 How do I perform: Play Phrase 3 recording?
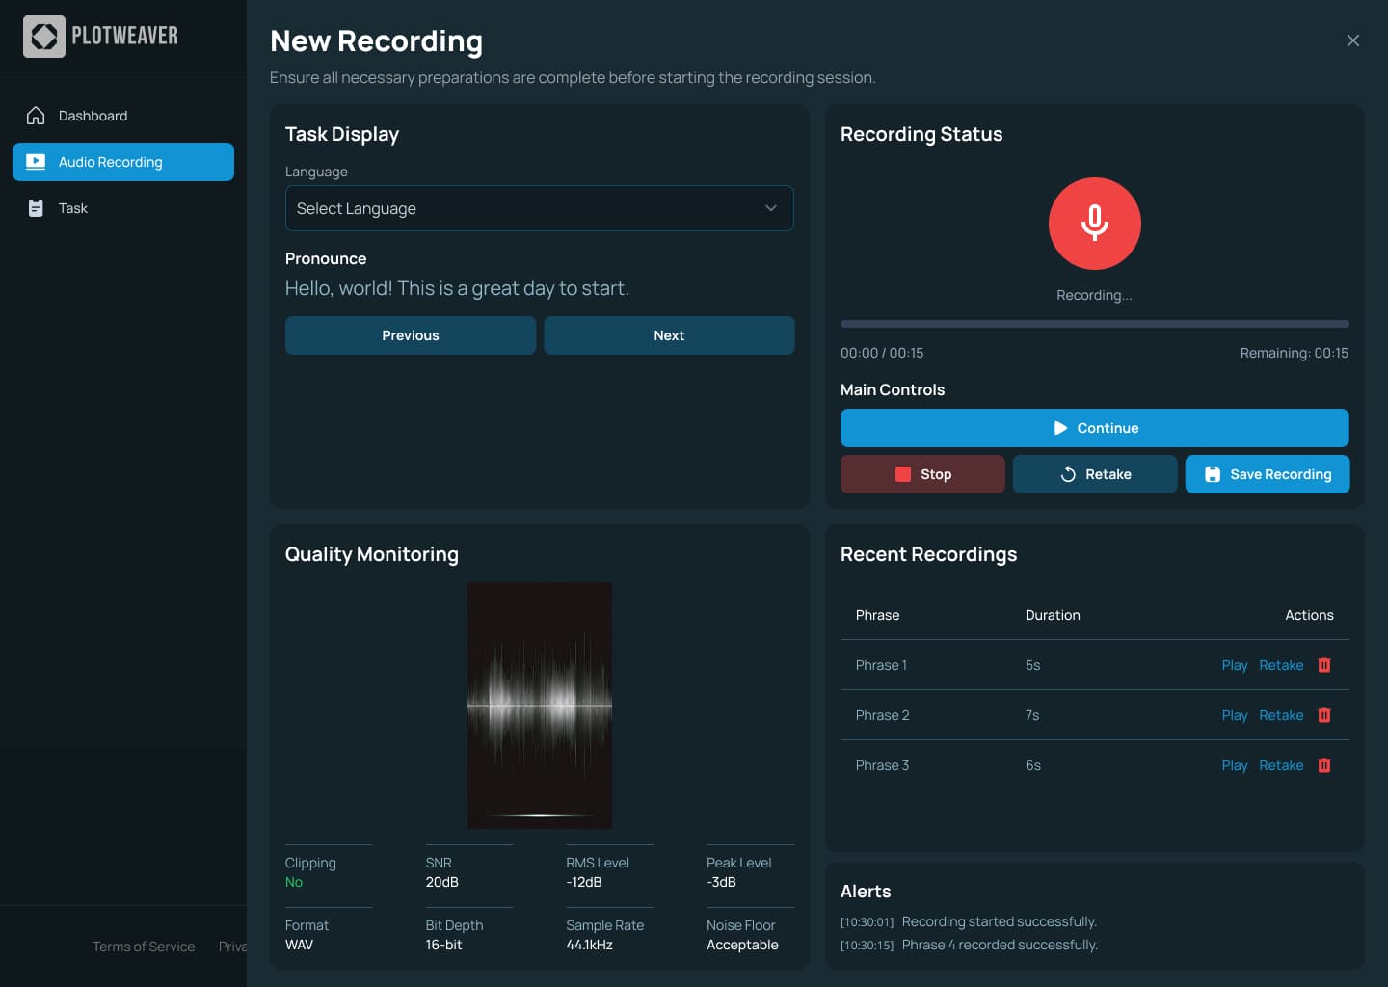1235,765
